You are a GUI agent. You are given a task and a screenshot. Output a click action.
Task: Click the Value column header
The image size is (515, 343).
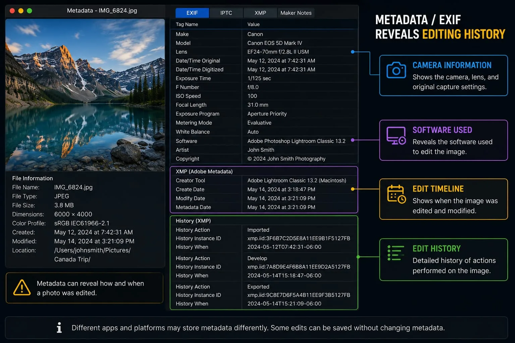pos(253,24)
